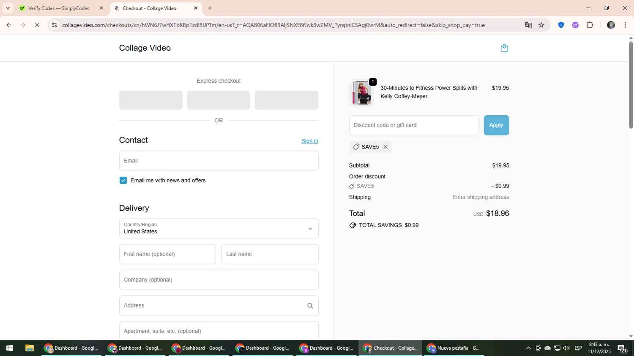
Task: Click the vertical page scrollbar thumb
Action: 631,84
